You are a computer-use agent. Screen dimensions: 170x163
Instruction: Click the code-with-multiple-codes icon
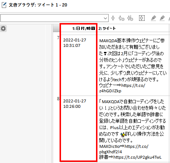(x=130, y=18)
